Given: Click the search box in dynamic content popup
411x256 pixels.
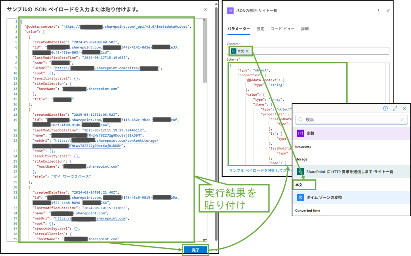Looking at the screenshot, I should click(351, 120).
